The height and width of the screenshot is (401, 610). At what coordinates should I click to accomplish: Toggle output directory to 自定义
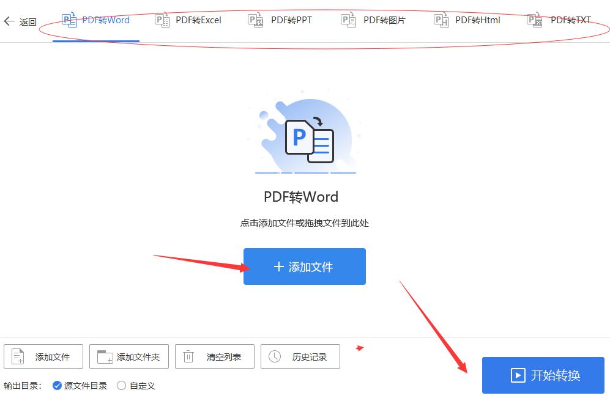point(121,386)
